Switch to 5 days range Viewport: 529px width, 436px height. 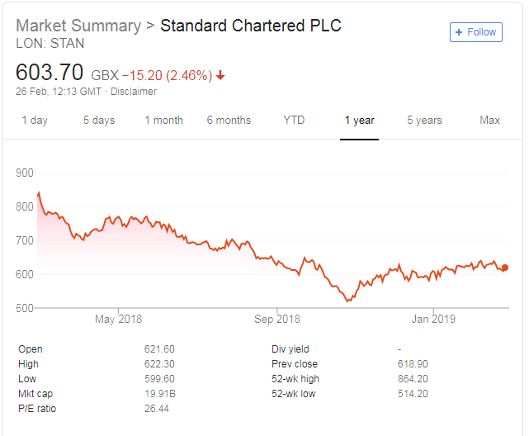[x=99, y=121]
